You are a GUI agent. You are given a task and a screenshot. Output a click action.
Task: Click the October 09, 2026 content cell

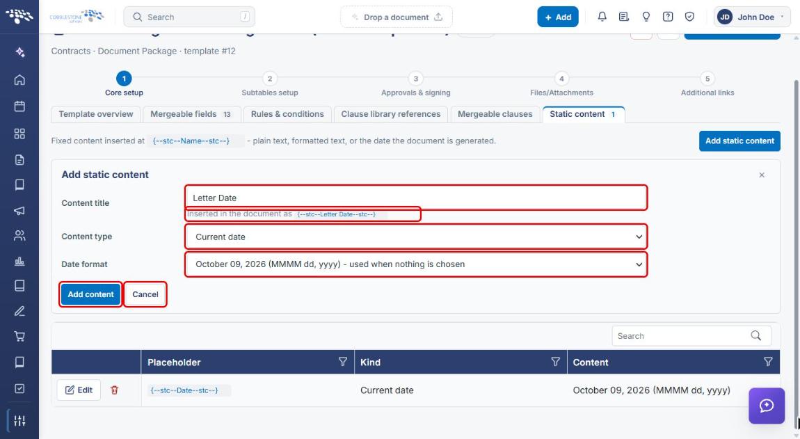[x=652, y=390]
